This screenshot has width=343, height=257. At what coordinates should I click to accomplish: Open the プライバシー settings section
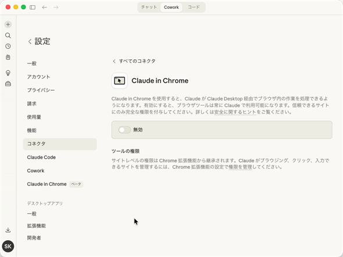[60, 90]
